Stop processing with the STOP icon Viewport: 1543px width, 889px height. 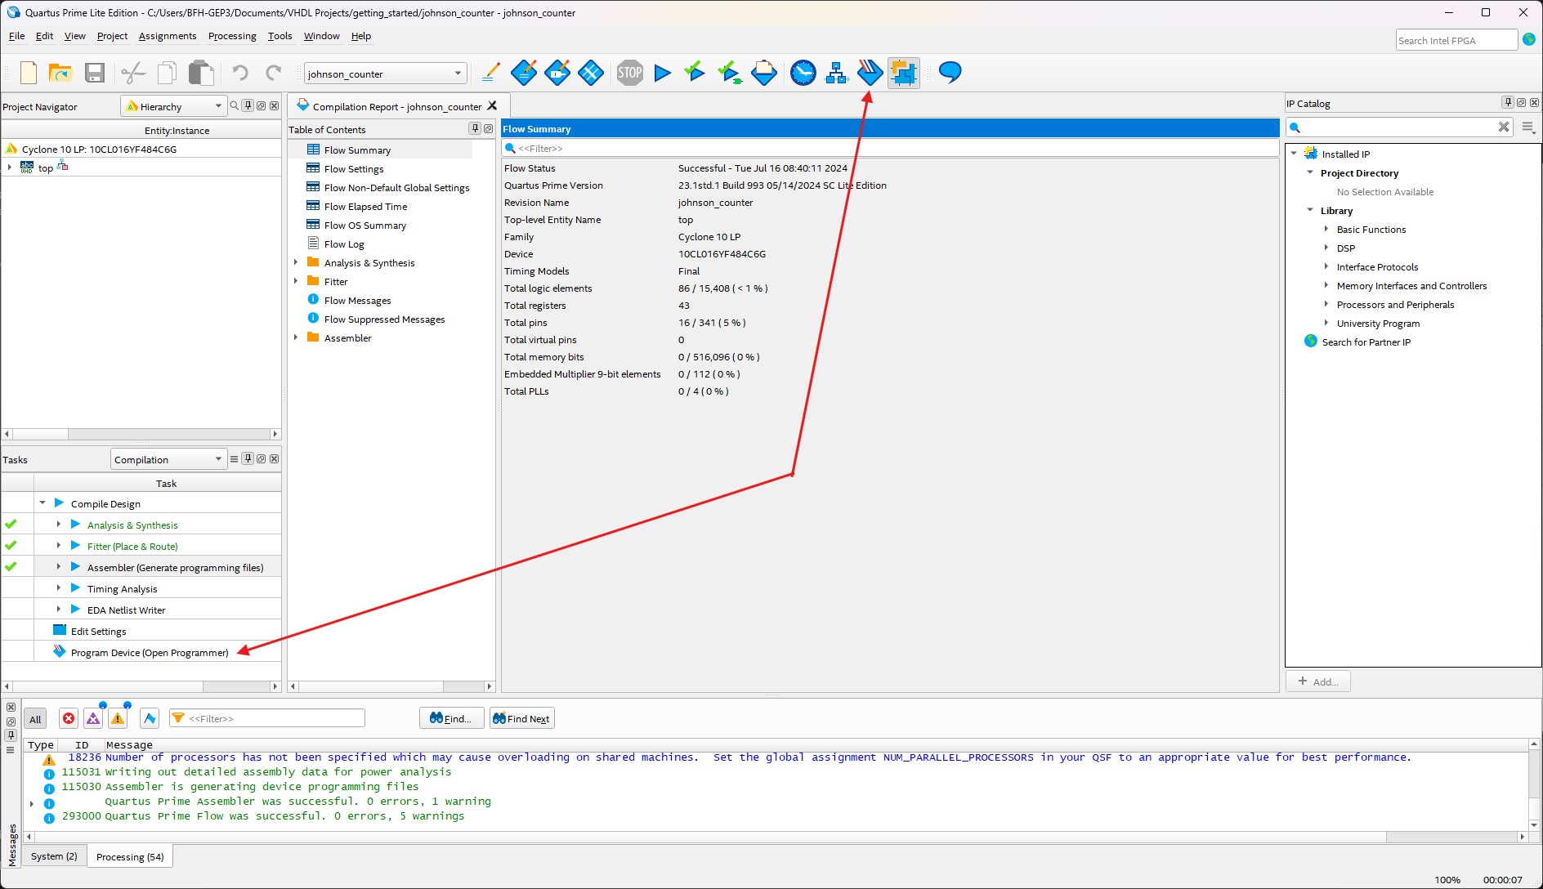tap(629, 73)
